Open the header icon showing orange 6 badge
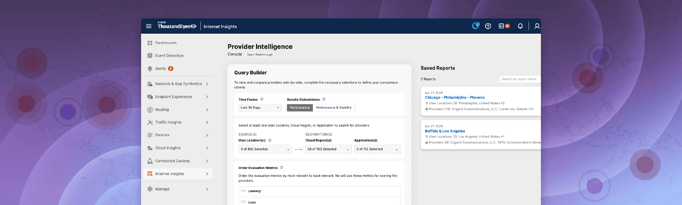 point(504,26)
